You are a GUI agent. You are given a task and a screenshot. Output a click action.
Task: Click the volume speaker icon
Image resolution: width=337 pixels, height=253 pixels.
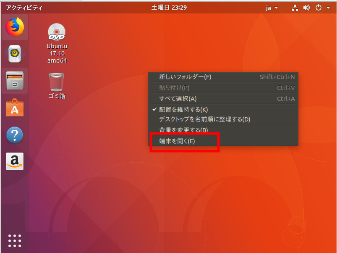306,8
